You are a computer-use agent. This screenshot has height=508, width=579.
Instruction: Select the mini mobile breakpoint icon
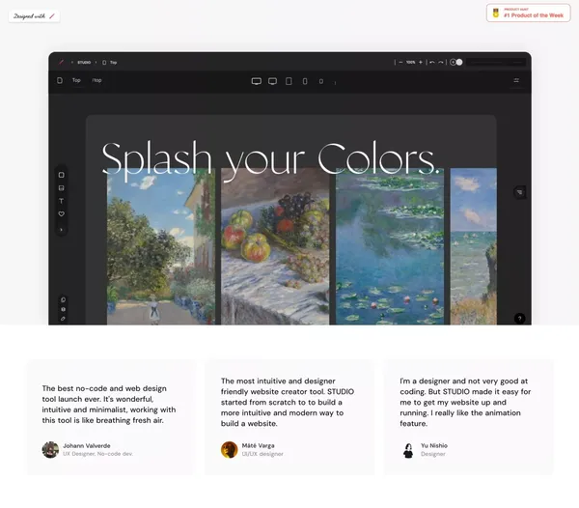321,81
